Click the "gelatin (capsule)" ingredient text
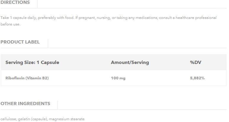The image size is (229, 122). (33, 119)
